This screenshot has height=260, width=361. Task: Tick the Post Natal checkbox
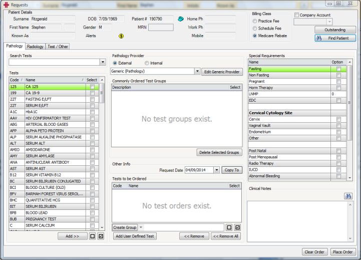click(x=338, y=151)
